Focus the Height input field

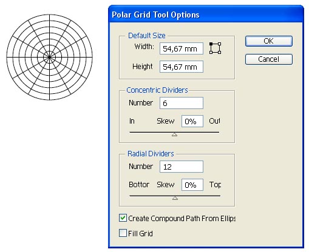click(x=182, y=67)
